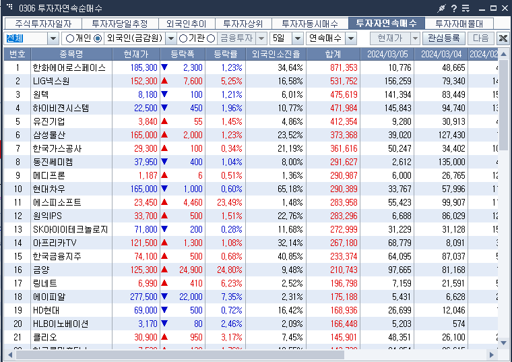Click the 관심등록 button
512x362 pixels.
tap(444, 38)
